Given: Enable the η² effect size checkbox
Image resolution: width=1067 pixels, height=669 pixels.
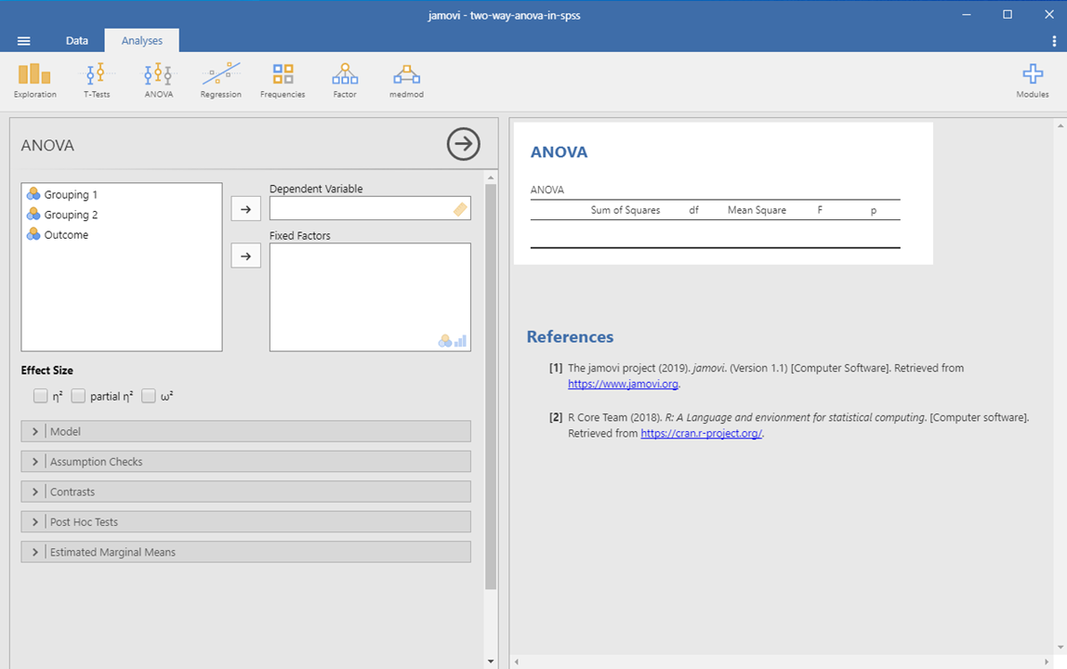Looking at the screenshot, I should click(40, 396).
